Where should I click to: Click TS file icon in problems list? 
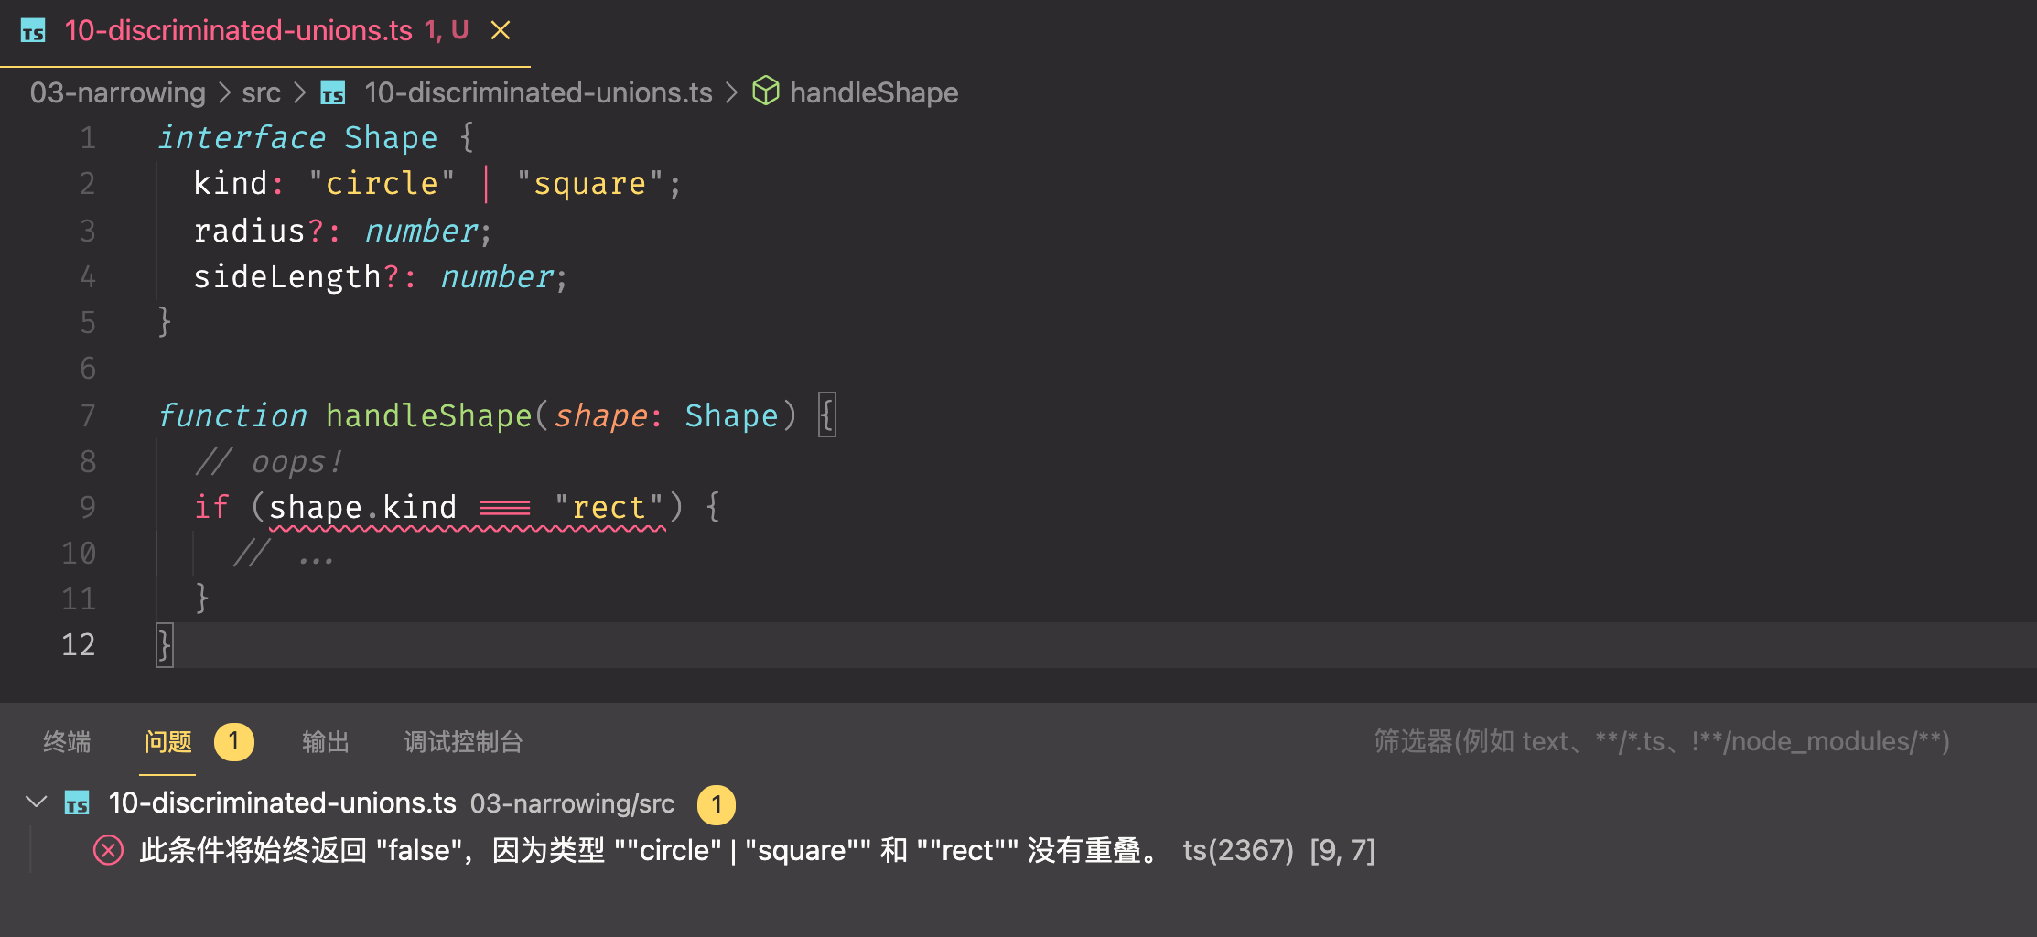[x=77, y=803]
